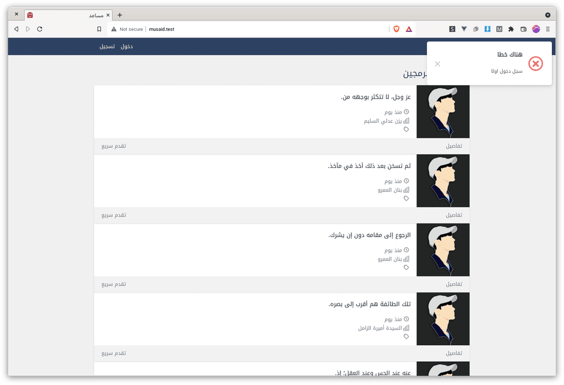The height and width of the screenshot is (385, 564).
Task: Open the avatar thumbnail of the ثم تسخن post
Action: tap(443, 181)
